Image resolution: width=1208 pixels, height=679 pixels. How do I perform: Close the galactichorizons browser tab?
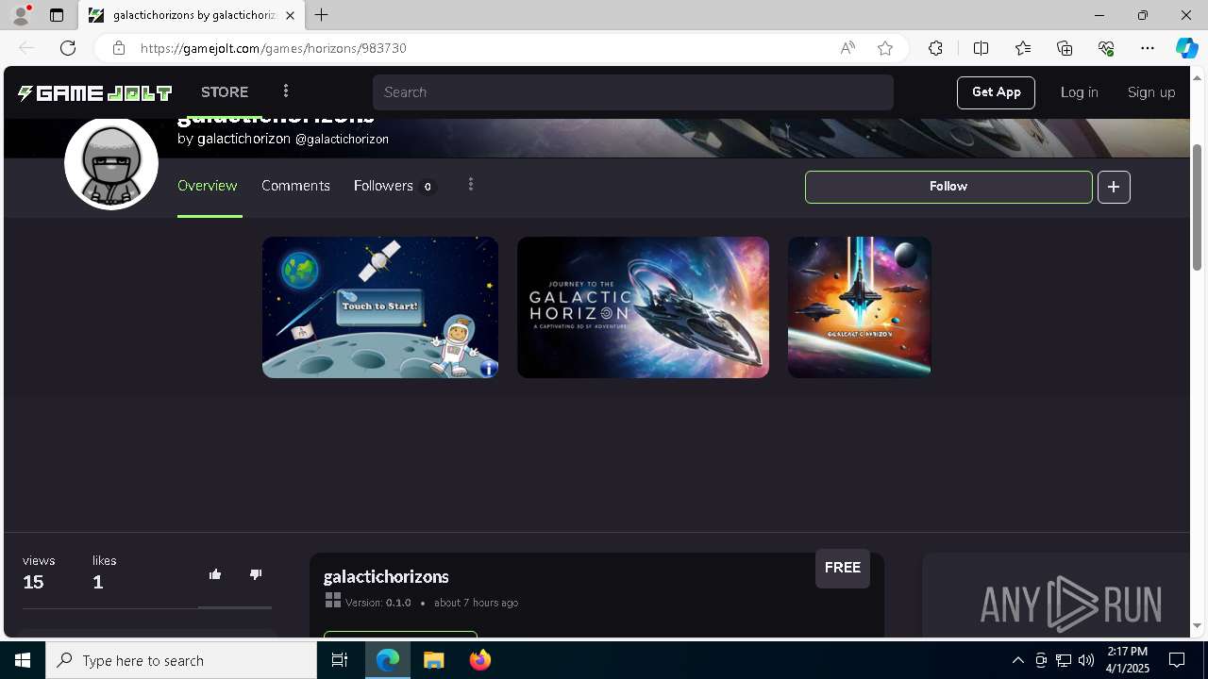coord(290,15)
